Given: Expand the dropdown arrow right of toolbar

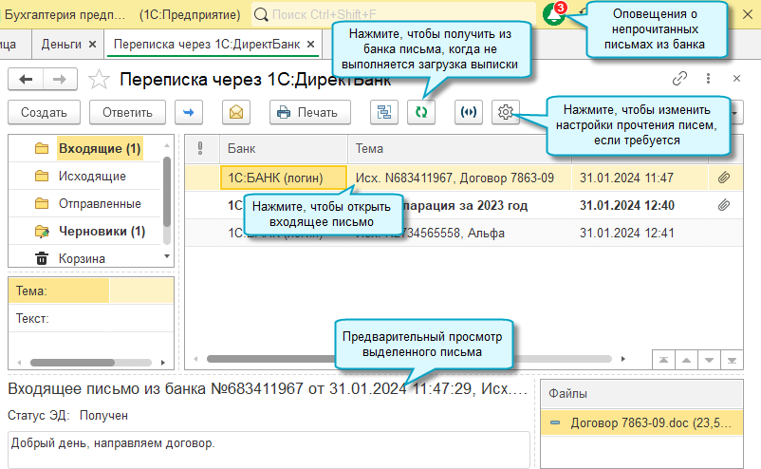Looking at the screenshot, I should click(x=735, y=113).
